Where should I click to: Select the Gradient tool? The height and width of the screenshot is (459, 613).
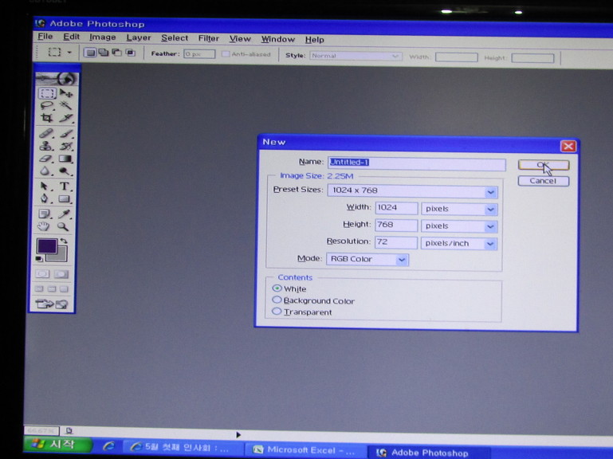(65, 159)
